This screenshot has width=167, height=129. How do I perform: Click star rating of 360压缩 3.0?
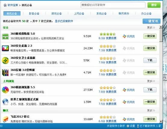click(108, 70)
